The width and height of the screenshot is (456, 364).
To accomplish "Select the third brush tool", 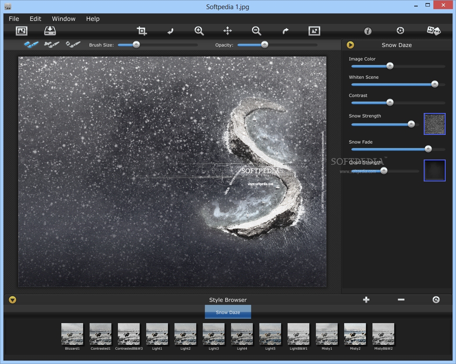I will click(73, 44).
